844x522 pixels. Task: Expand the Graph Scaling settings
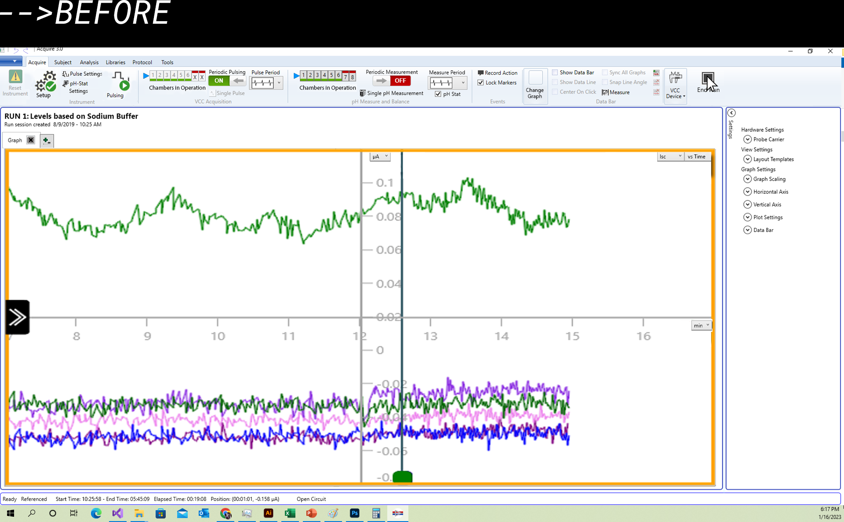coord(747,179)
